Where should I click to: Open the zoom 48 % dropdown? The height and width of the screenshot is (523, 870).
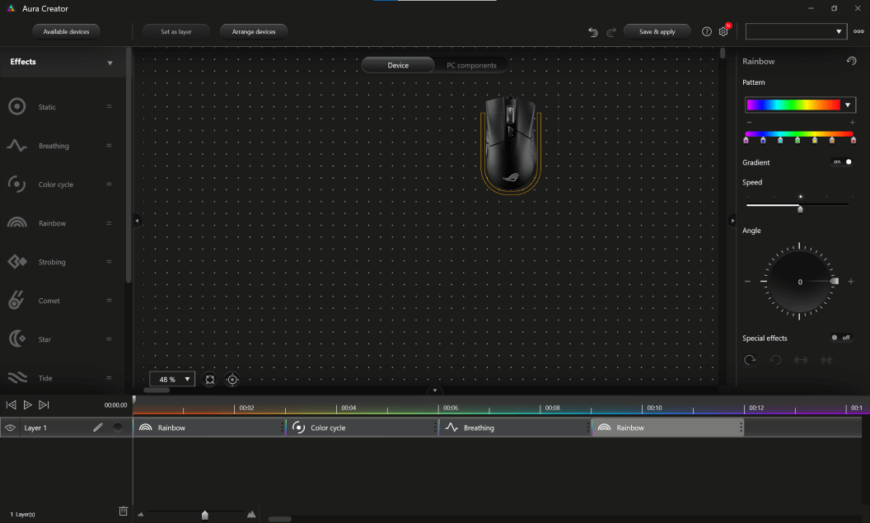tap(172, 380)
